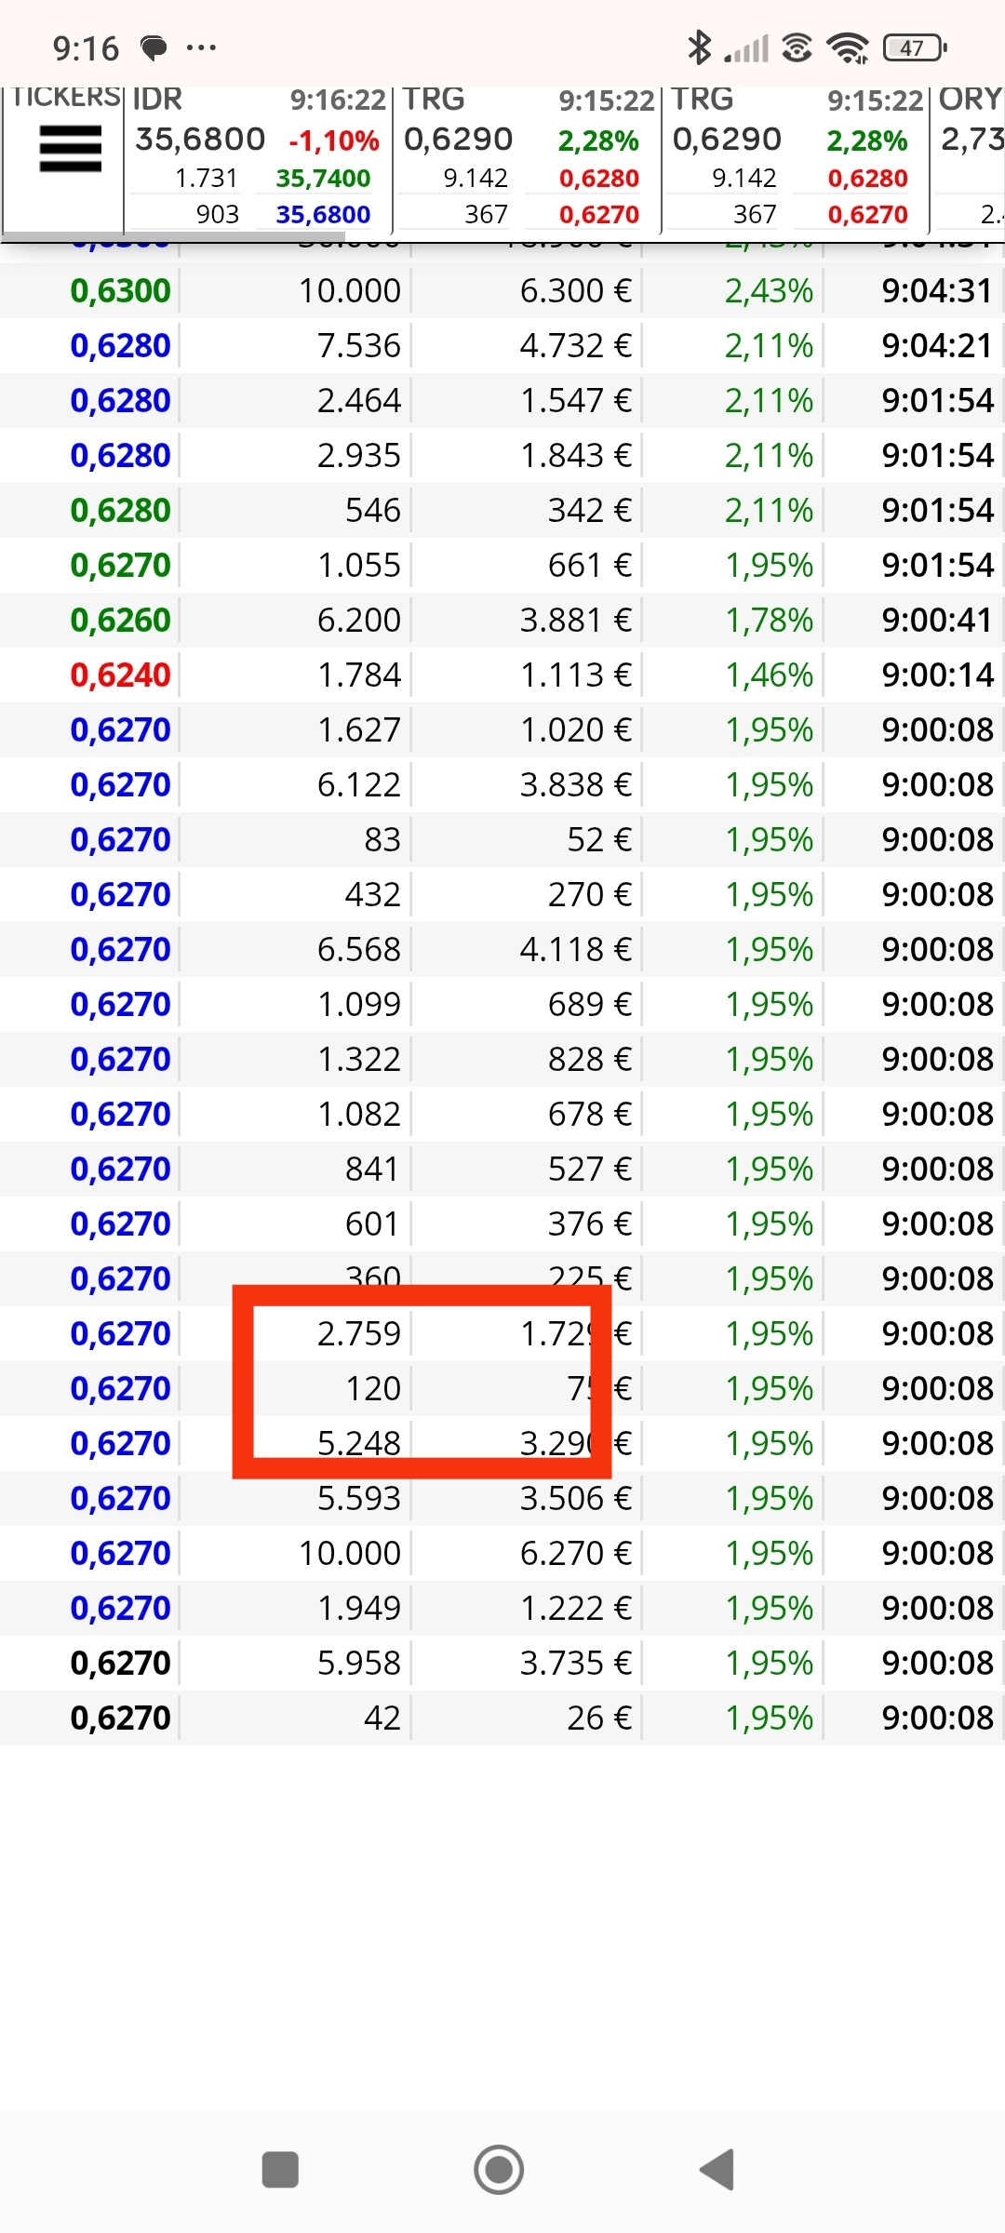Click the amount 26 €
1005x2233 pixels.
pyautogui.click(x=599, y=1718)
